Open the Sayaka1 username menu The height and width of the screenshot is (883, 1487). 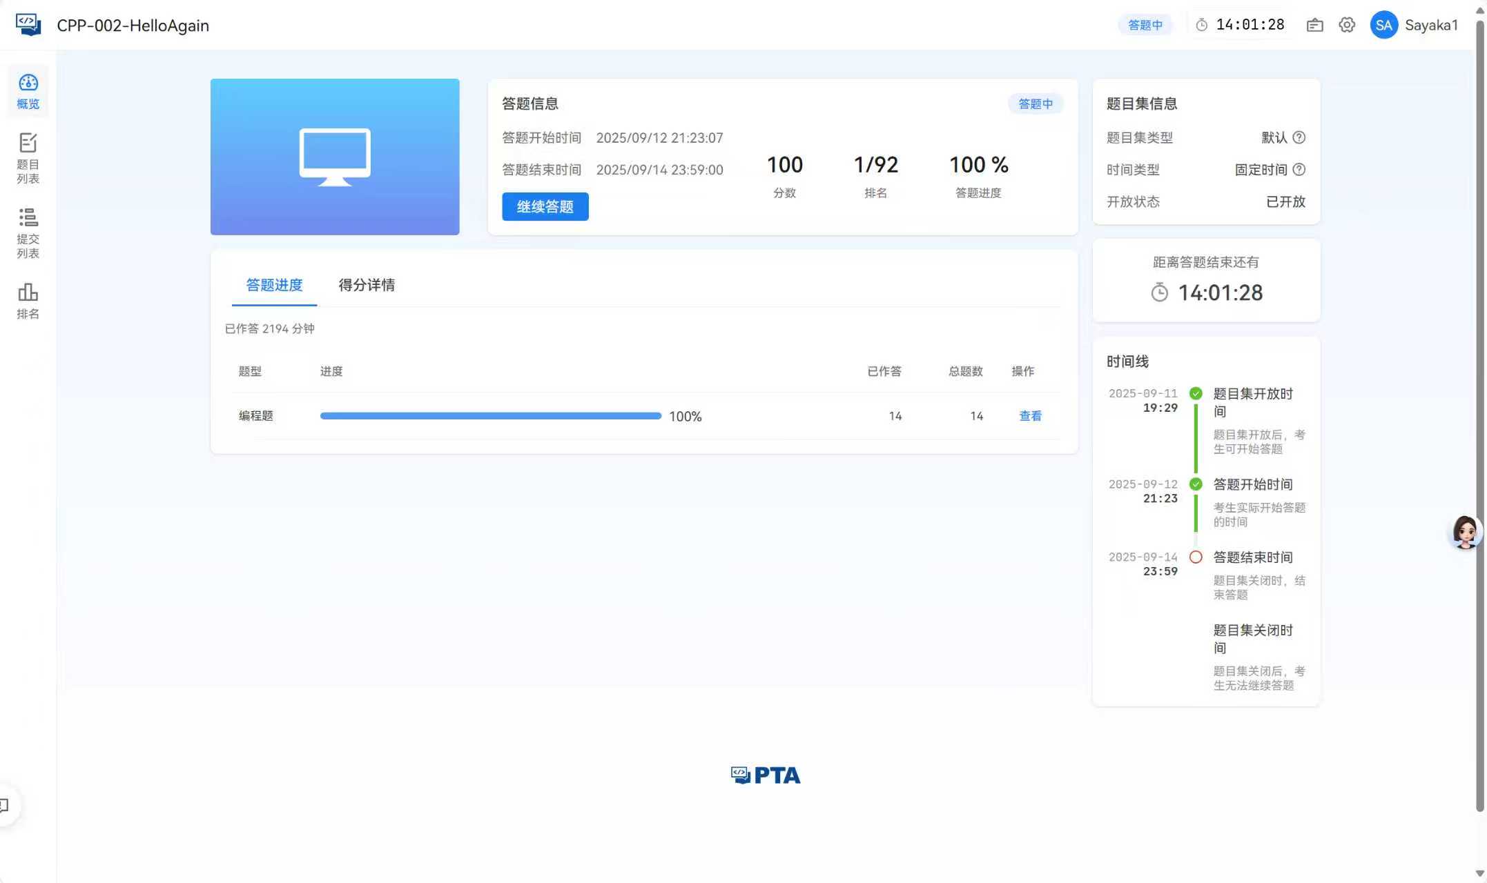1431,25
